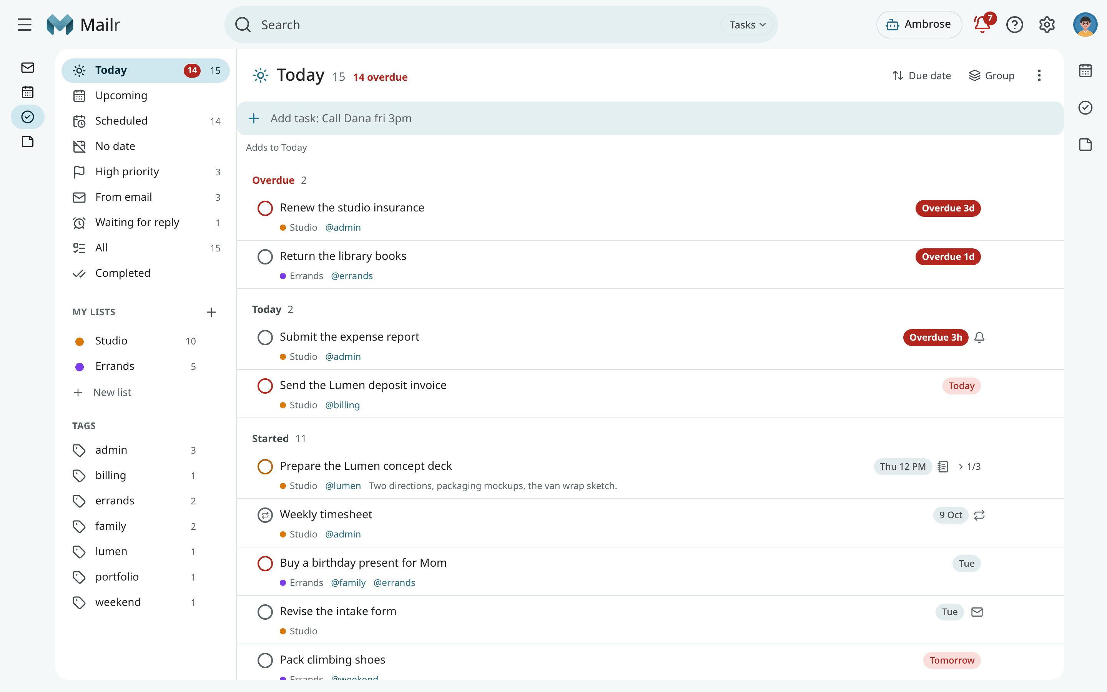
Task: Open the tasks panel on right rail
Action: (1085, 108)
